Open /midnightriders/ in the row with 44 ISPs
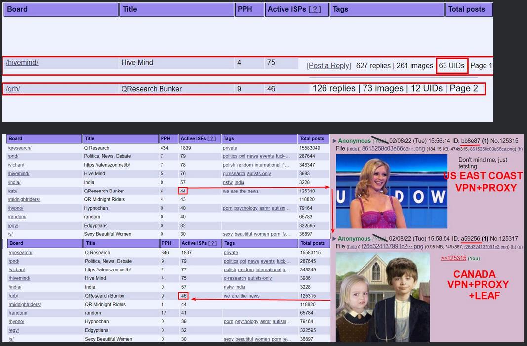527x346 pixels. click(x=25, y=305)
